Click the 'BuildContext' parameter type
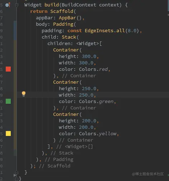Image resolution: width=169 pixels, height=181 pixels. 79,5
